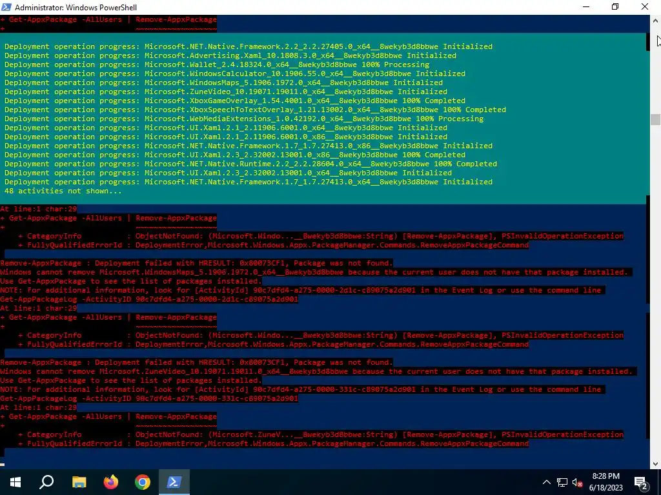Restore down the PowerShell window
The image size is (661, 495).
(615, 7)
